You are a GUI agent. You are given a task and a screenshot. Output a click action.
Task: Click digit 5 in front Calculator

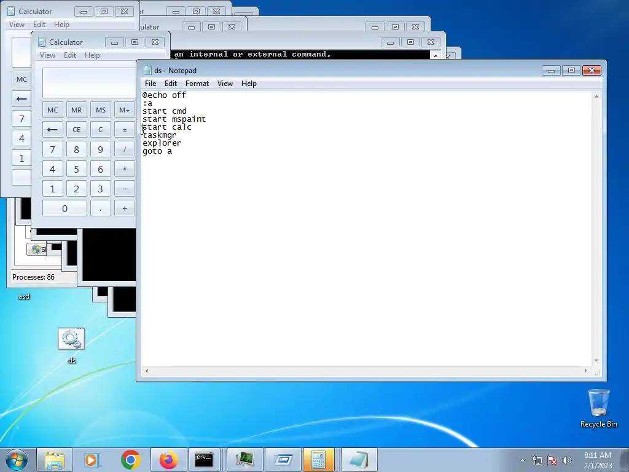coord(77,170)
